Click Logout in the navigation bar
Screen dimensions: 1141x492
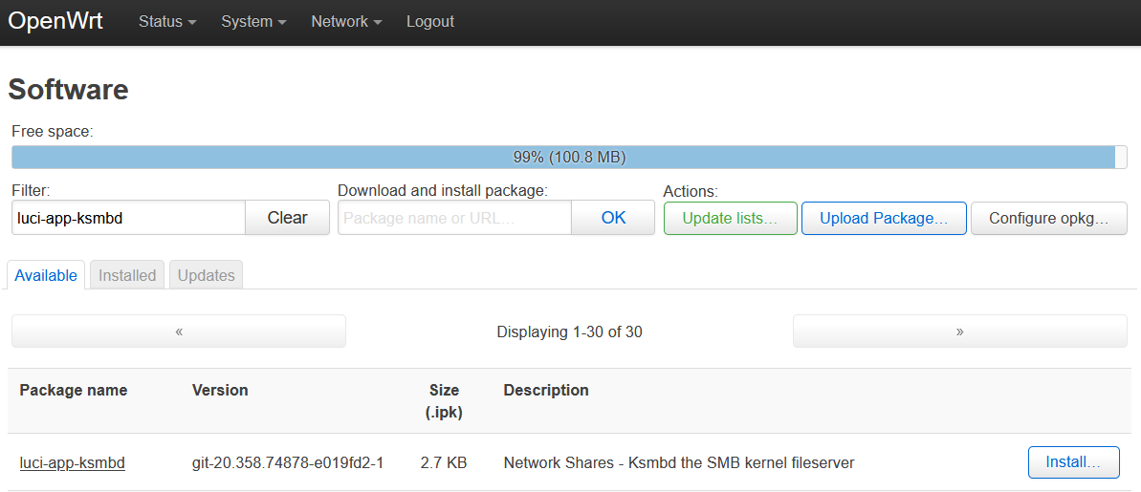click(x=430, y=22)
